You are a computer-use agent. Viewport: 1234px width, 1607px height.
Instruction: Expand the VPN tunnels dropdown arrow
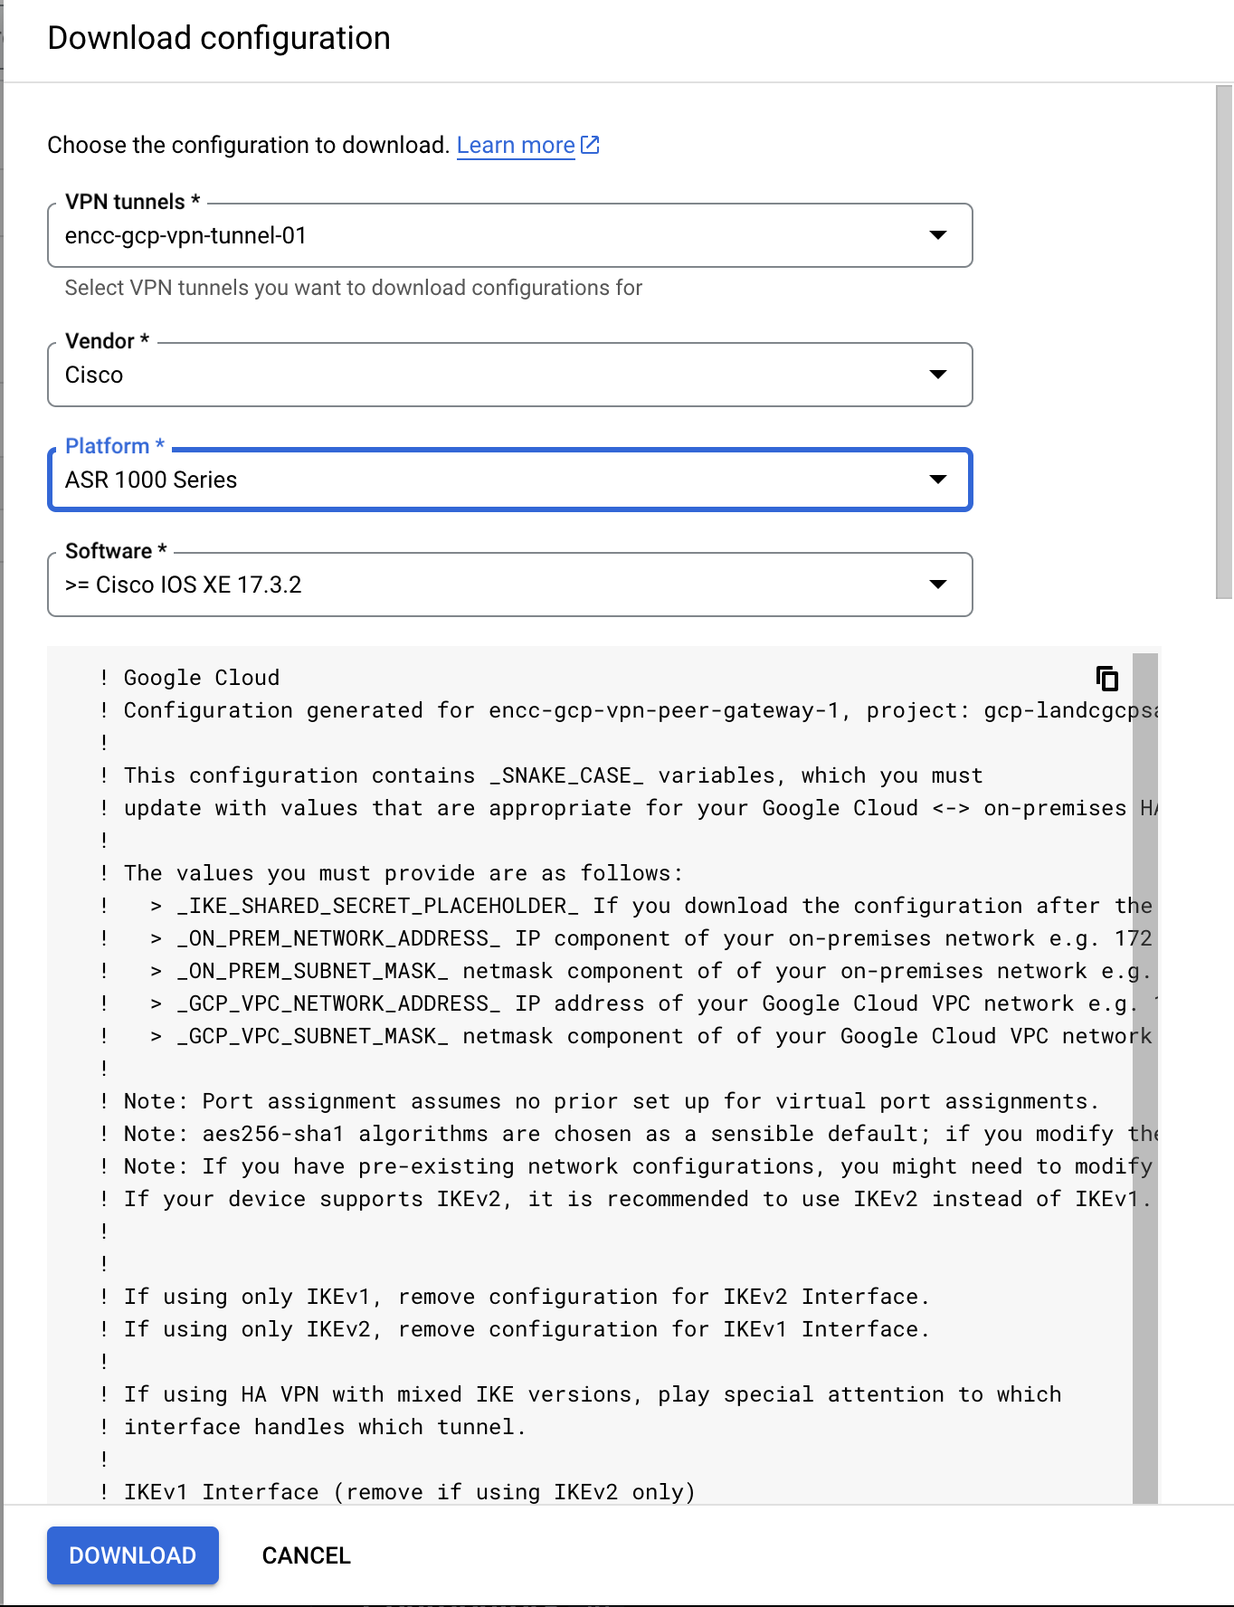[938, 235]
